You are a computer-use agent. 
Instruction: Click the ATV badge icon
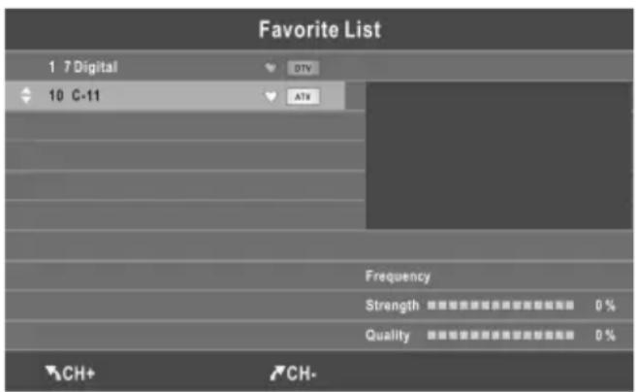point(303,97)
